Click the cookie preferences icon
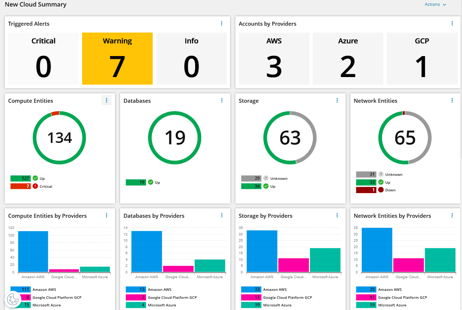This screenshot has height=310, width=462. pyautogui.click(x=13, y=300)
